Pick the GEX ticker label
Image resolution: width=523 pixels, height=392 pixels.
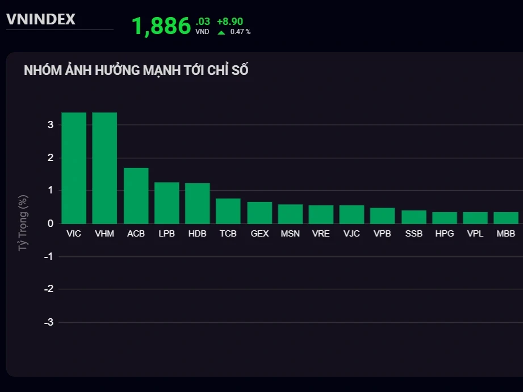pyautogui.click(x=260, y=234)
